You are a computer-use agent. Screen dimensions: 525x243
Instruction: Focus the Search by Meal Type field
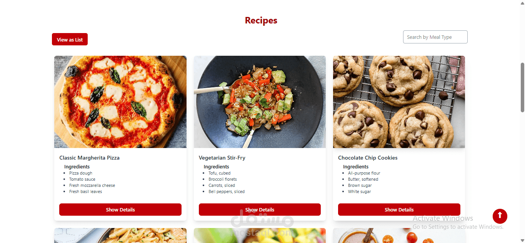coord(435,37)
